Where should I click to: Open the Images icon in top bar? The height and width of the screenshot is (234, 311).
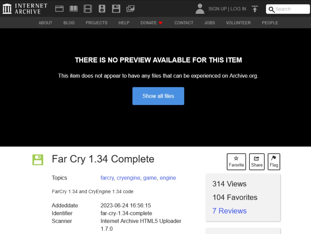click(x=130, y=9)
